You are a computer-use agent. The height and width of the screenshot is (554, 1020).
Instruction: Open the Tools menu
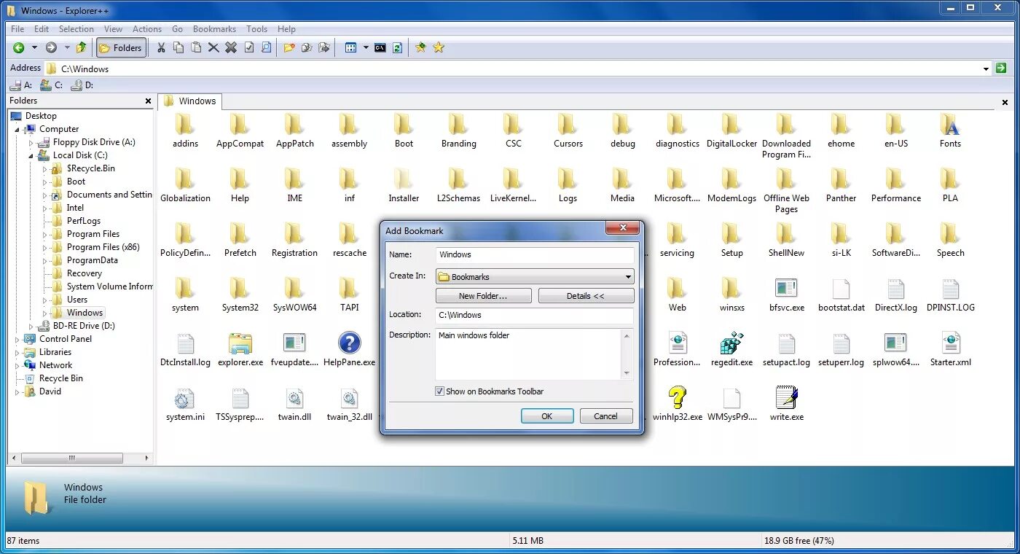click(x=257, y=29)
